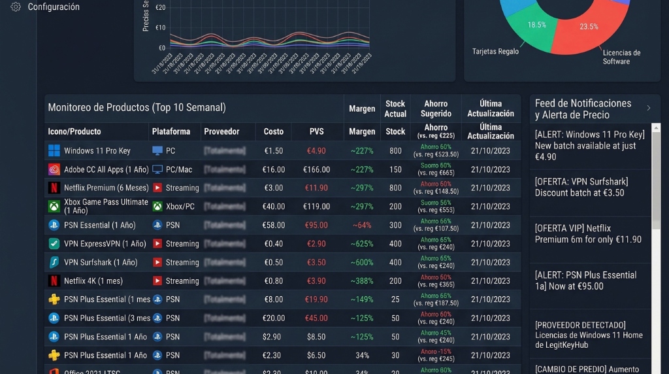Select the Xbox Game Pass Ultimate (1 Año) name

click(106, 206)
